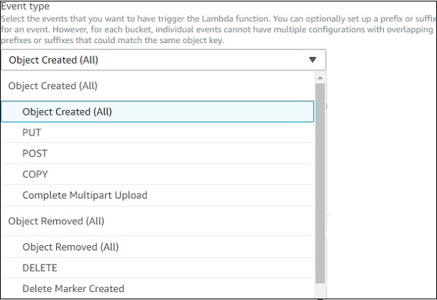This screenshot has width=437, height=300.
Task: Select POST from the event list
Action: (x=35, y=153)
